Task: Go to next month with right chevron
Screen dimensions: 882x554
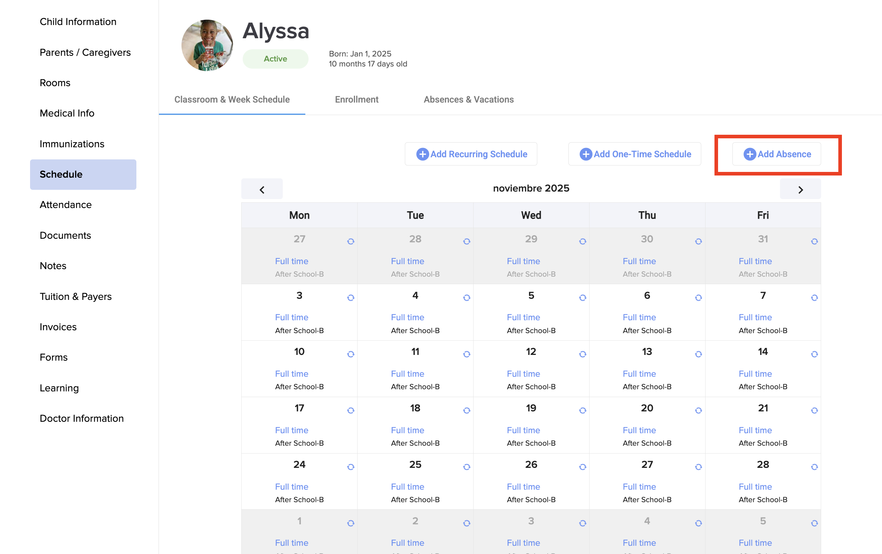Action: pyautogui.click(x=800, y=189)
